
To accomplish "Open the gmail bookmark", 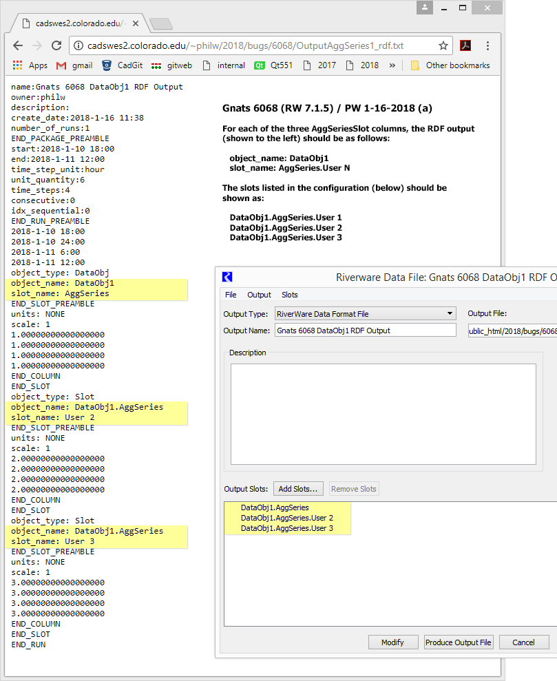I will pos(74,65).
